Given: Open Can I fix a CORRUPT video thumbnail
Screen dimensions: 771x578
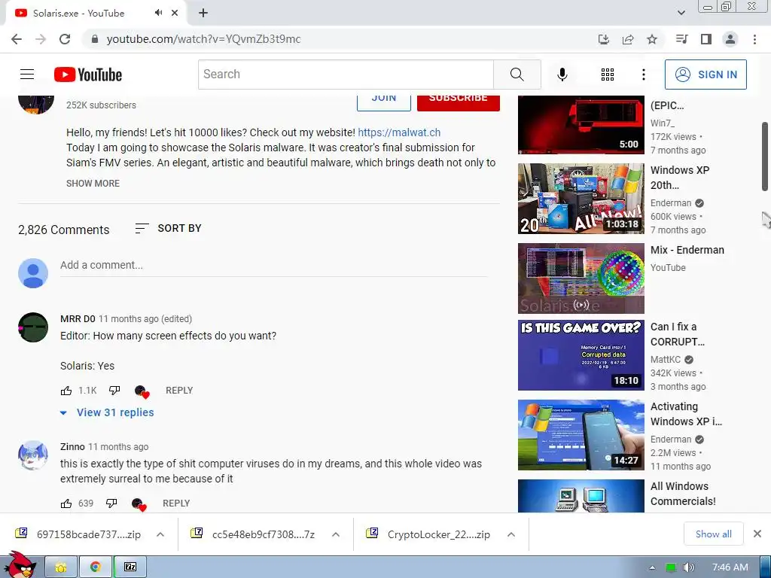Looking at the screenshot, I should tap(581, 355).
